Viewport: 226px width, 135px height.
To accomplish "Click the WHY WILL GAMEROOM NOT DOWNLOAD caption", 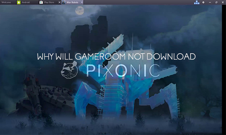I will click(116, 56).
